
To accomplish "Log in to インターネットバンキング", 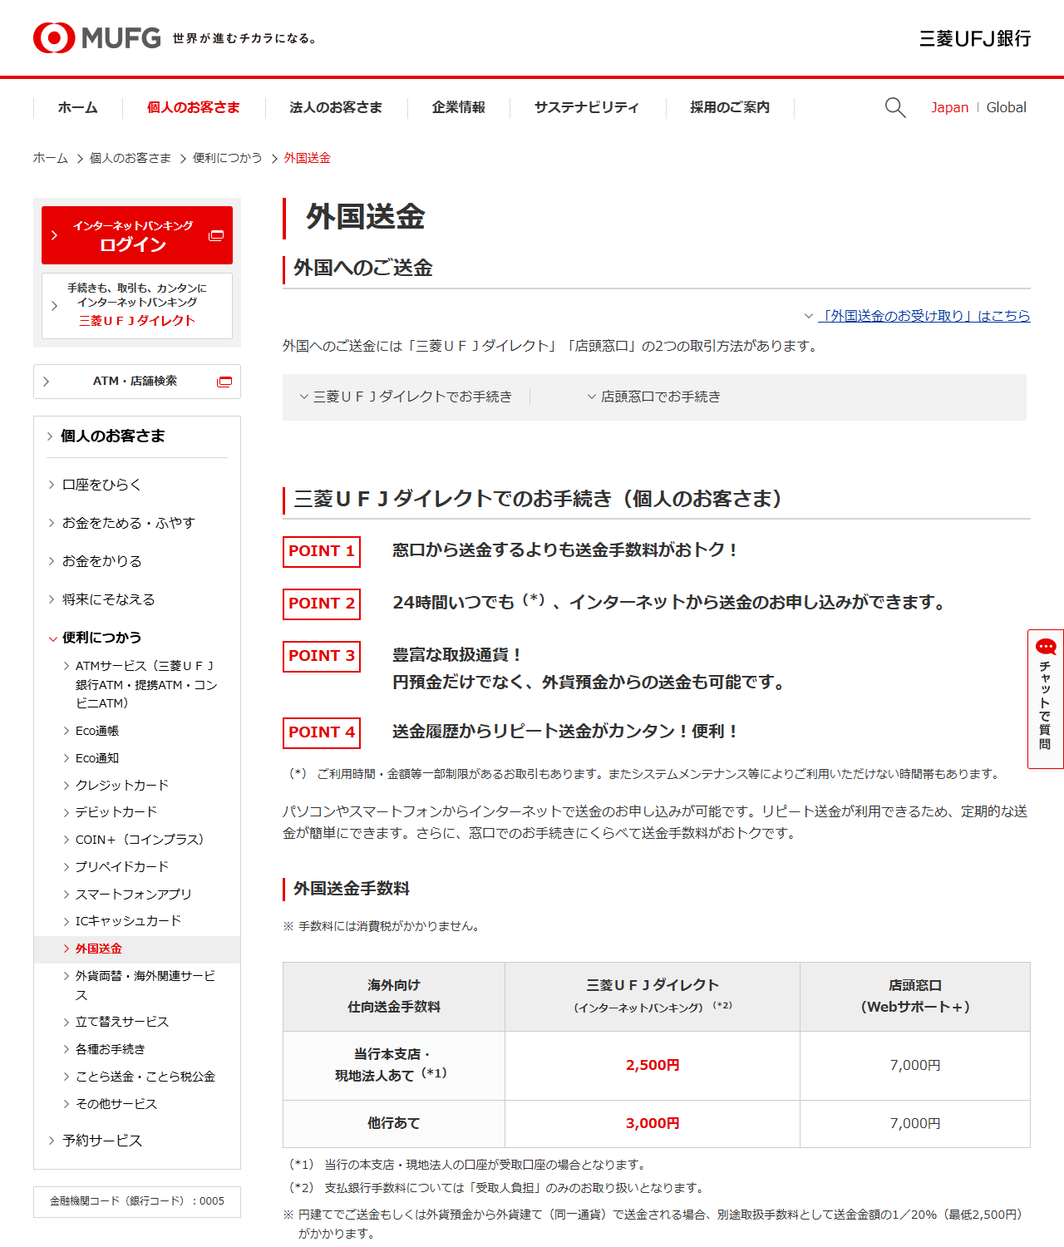I will pos(137,235).
